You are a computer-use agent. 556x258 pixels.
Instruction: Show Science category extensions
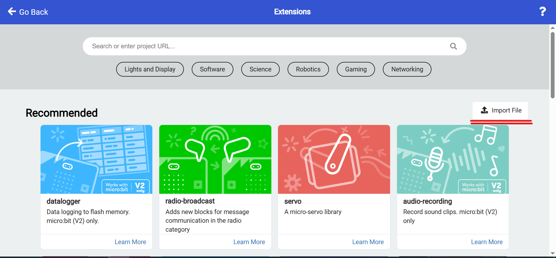[260, 69]
